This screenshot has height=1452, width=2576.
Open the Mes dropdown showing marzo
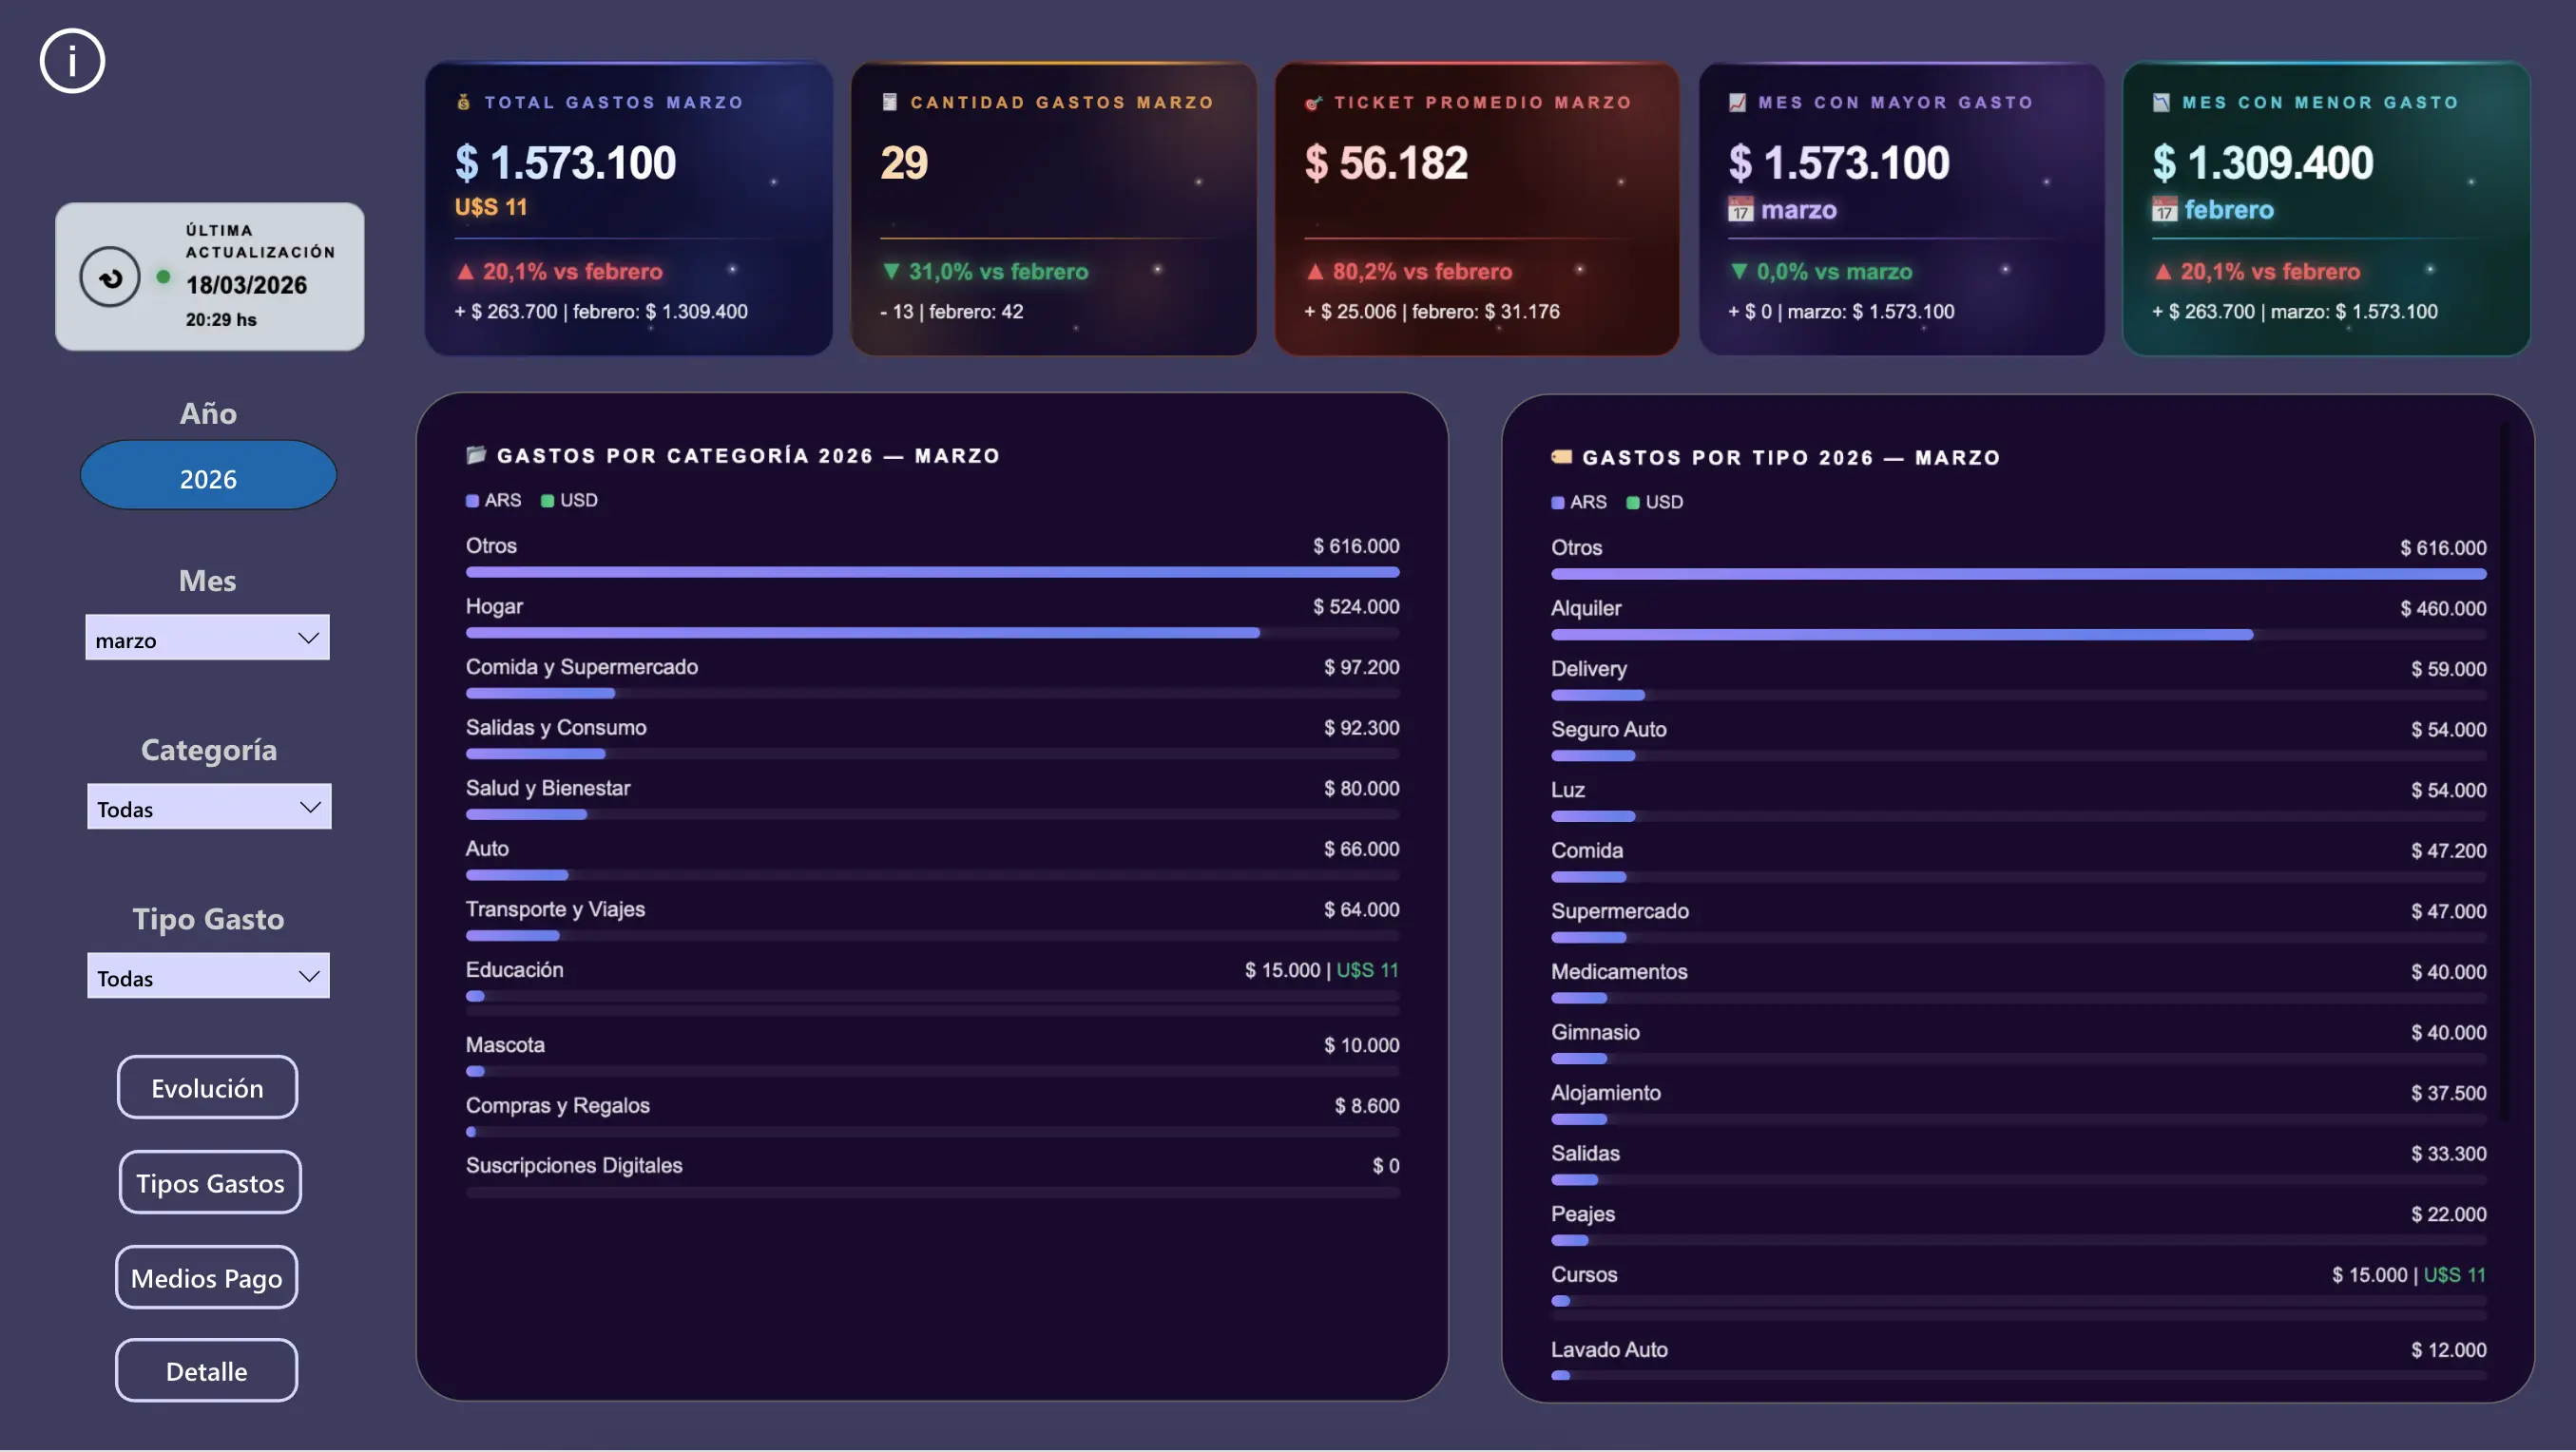coord(207,638)
